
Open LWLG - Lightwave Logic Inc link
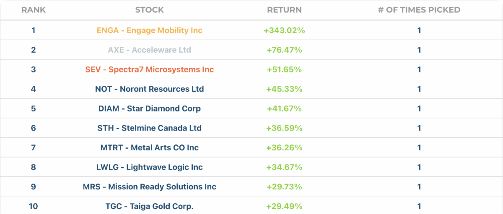pos(150,167)
